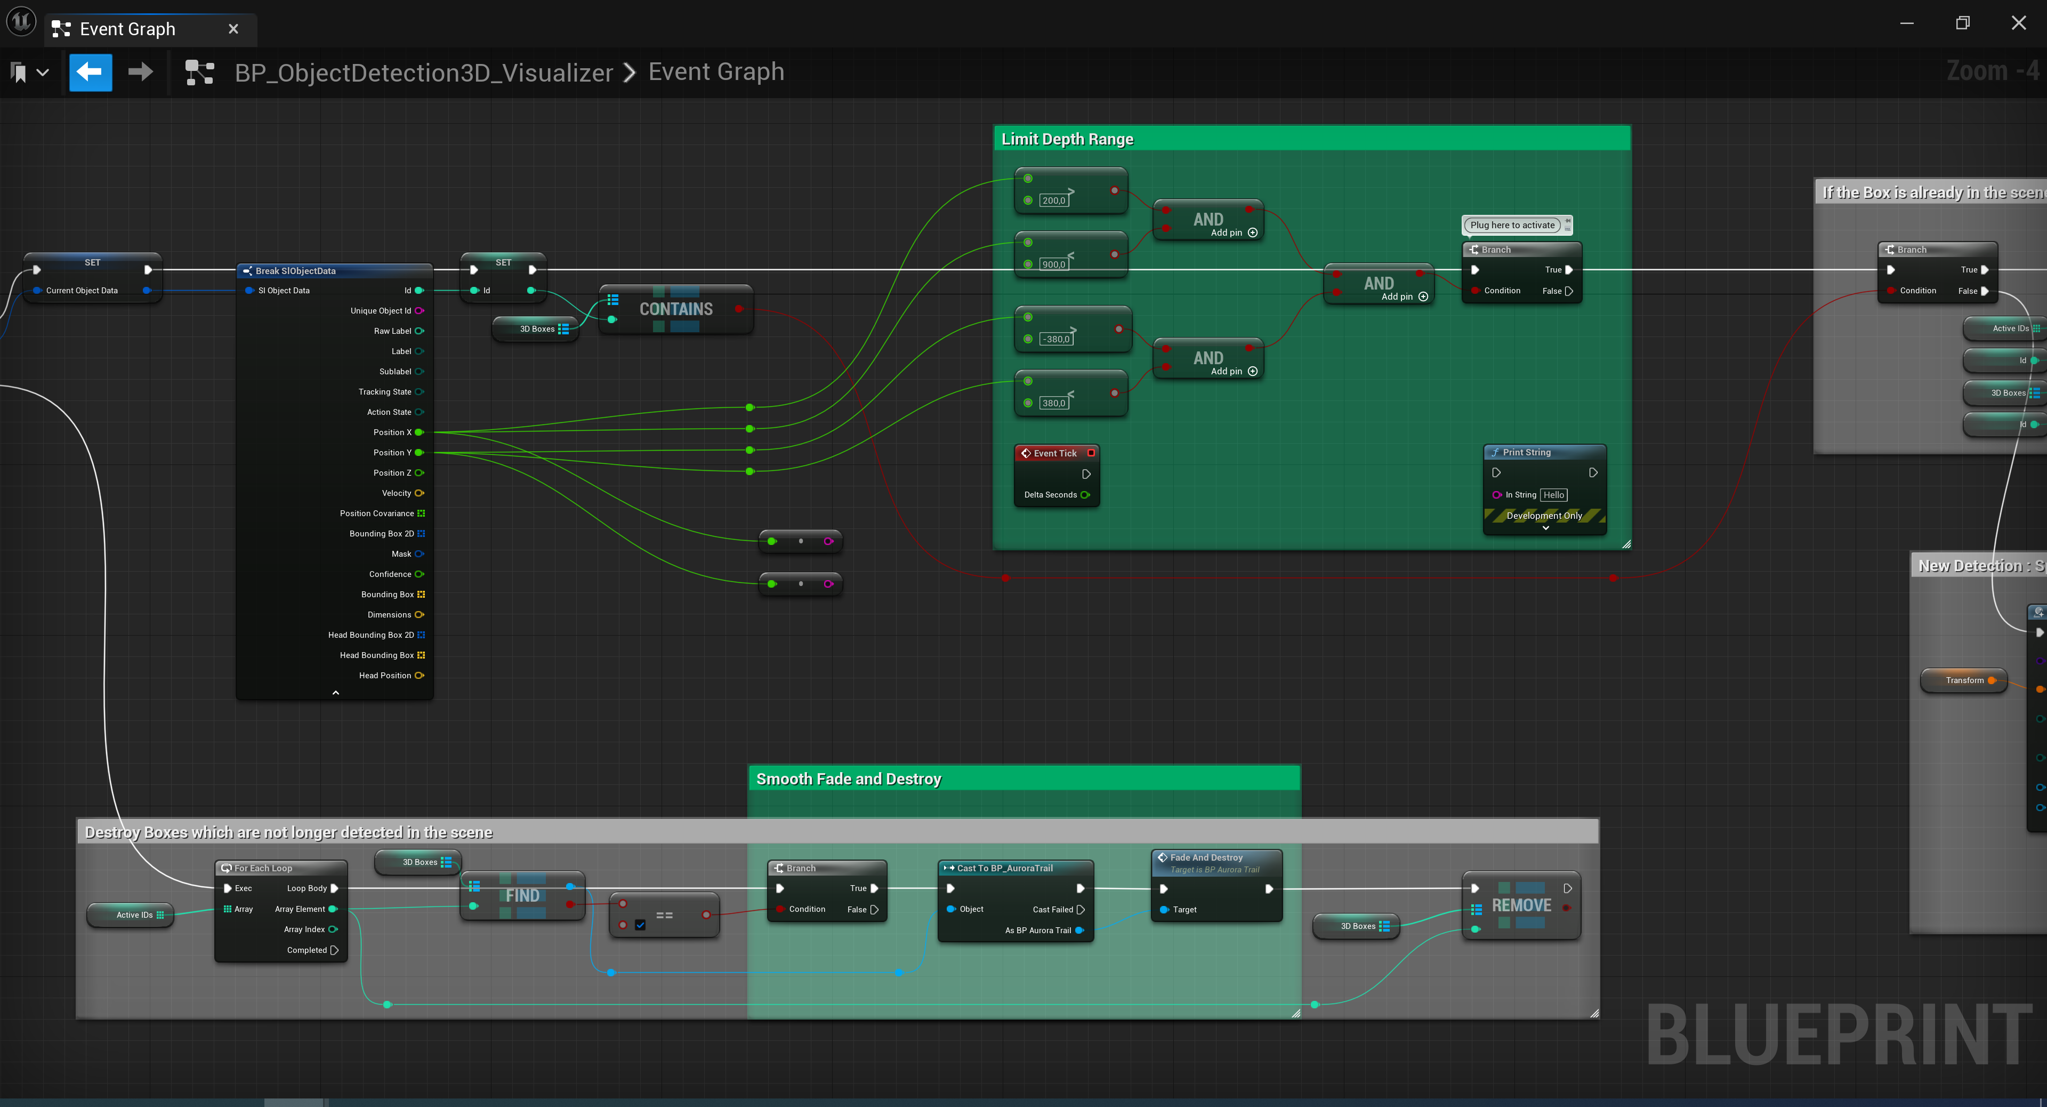Click the array input icon on CONTAINS node
Viewport: 2047px width, 1107px height.
[613, 300]
